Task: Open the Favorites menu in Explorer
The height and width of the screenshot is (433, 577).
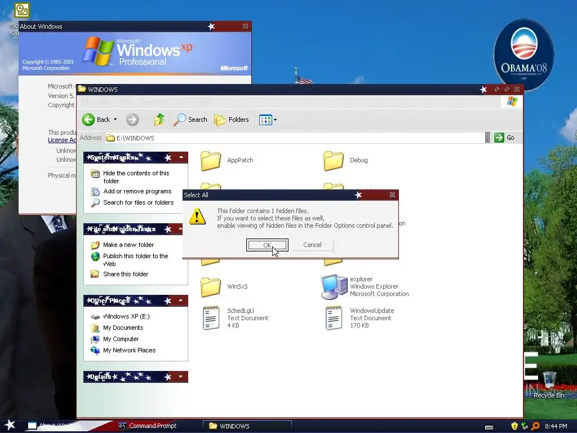Action: pyautogui.click(x=153, y=101)
